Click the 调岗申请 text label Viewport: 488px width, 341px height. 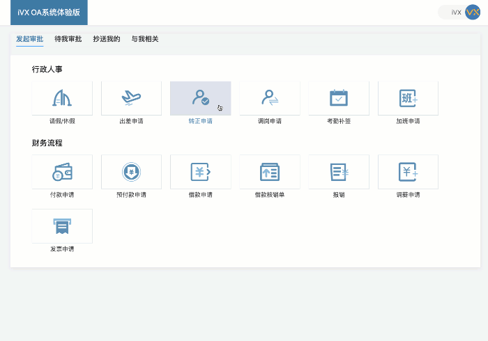pyautogui.click(x=270, y=121)
